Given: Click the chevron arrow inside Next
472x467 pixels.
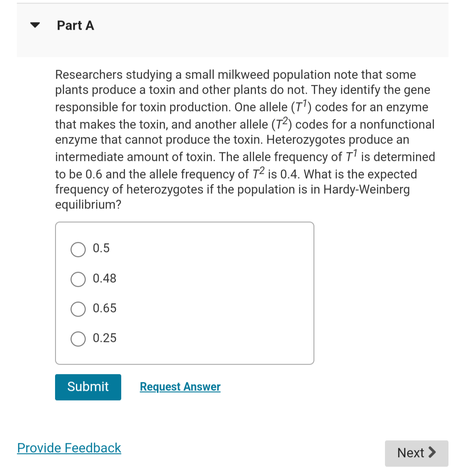Looking at the screenshot, I should (432, 453).
